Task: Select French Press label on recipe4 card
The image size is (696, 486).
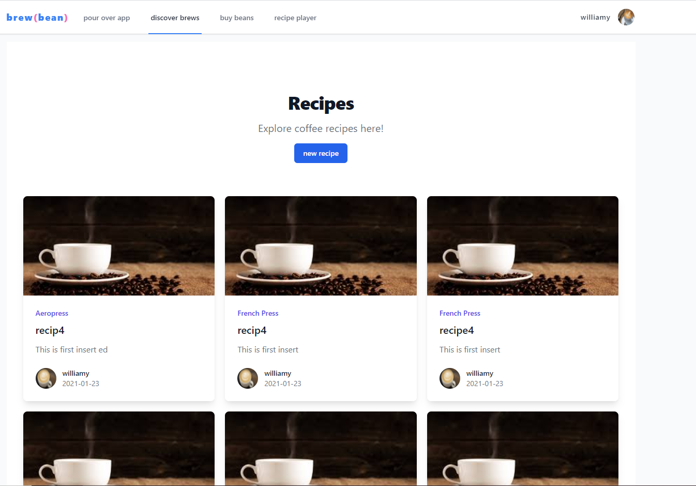Action: pos(460,313)
